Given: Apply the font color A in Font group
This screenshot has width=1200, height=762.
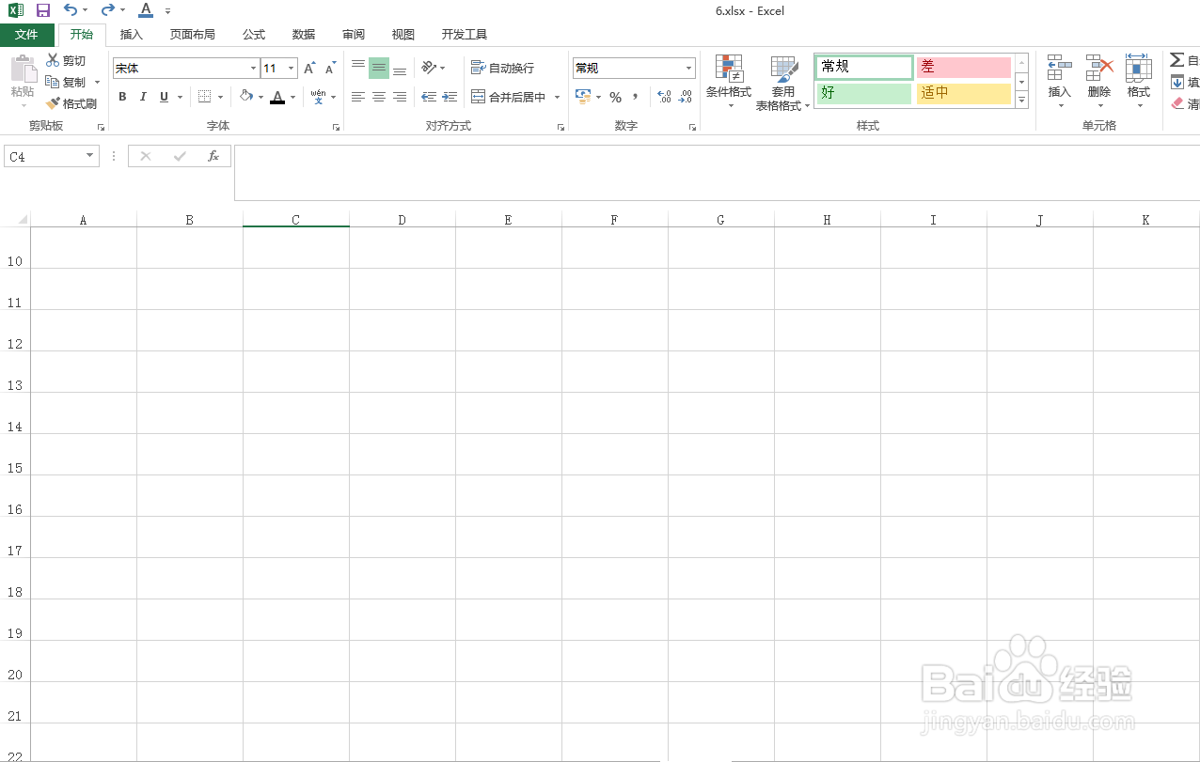Looking at the screenshot, I should tap(276, 97).
